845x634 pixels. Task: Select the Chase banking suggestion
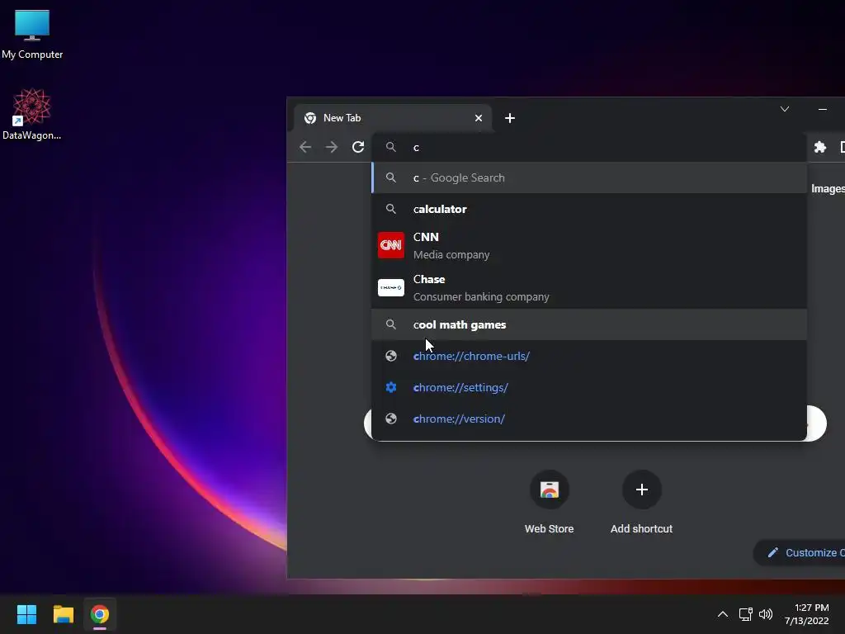click(589, 287)
